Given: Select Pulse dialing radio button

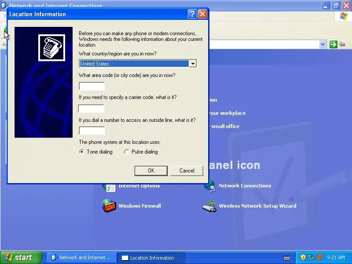Looking at the screenshot, I should point(126,152).
